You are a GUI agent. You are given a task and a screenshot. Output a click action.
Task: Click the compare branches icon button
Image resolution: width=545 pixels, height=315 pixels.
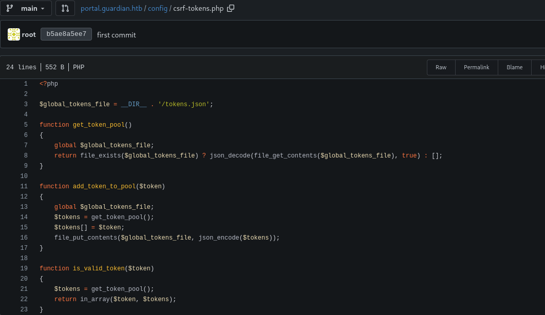(65, 8)
